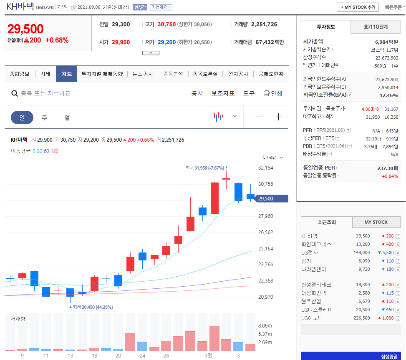This screenshot has width=406, height=360.
Task: Open the 종목토론실 tab
Action: click(205, 74)
